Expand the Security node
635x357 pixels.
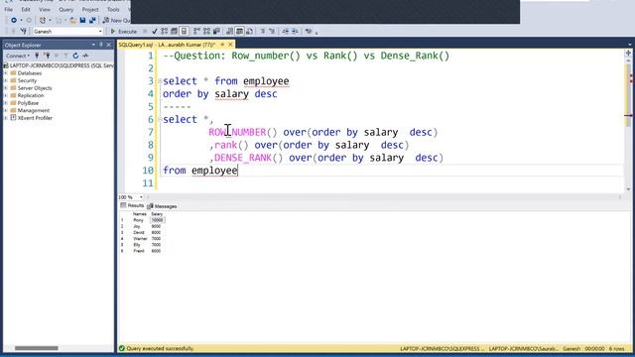coord(6,80)
